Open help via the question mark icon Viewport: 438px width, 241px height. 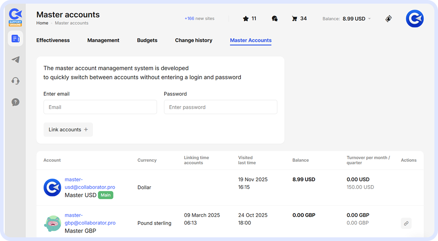[x=15, y=102]
